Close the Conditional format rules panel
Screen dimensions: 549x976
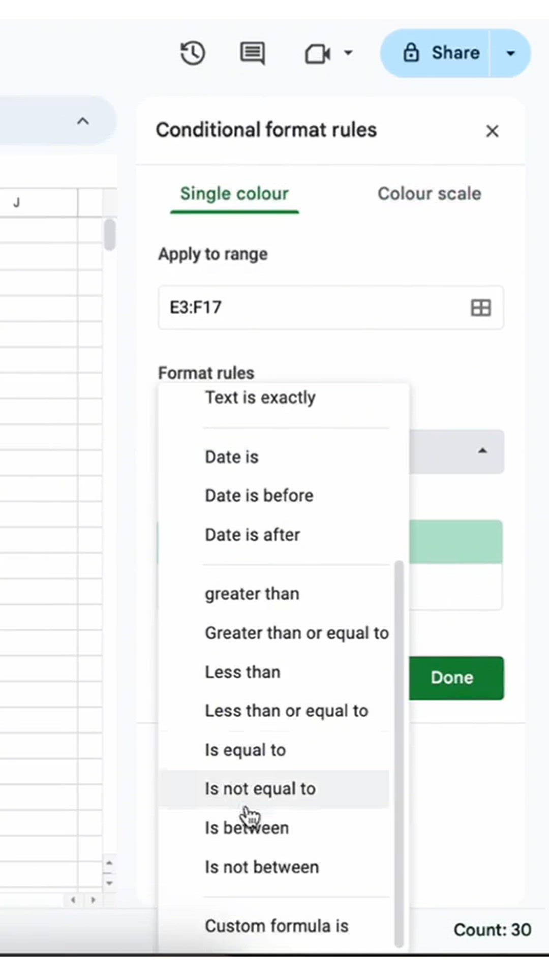pyautogui.click(x=492, y=131)
